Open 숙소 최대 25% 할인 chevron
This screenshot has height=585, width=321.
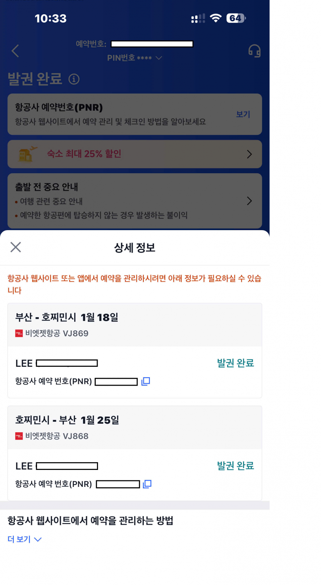[249, 154]
